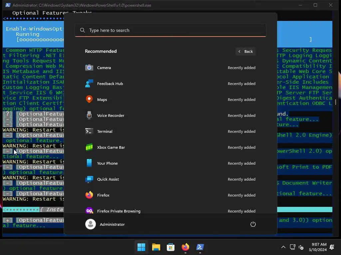The width and height of the screenshot is (341, 255).
Task: Launch Terminal app icon
Action: (89, 131)
